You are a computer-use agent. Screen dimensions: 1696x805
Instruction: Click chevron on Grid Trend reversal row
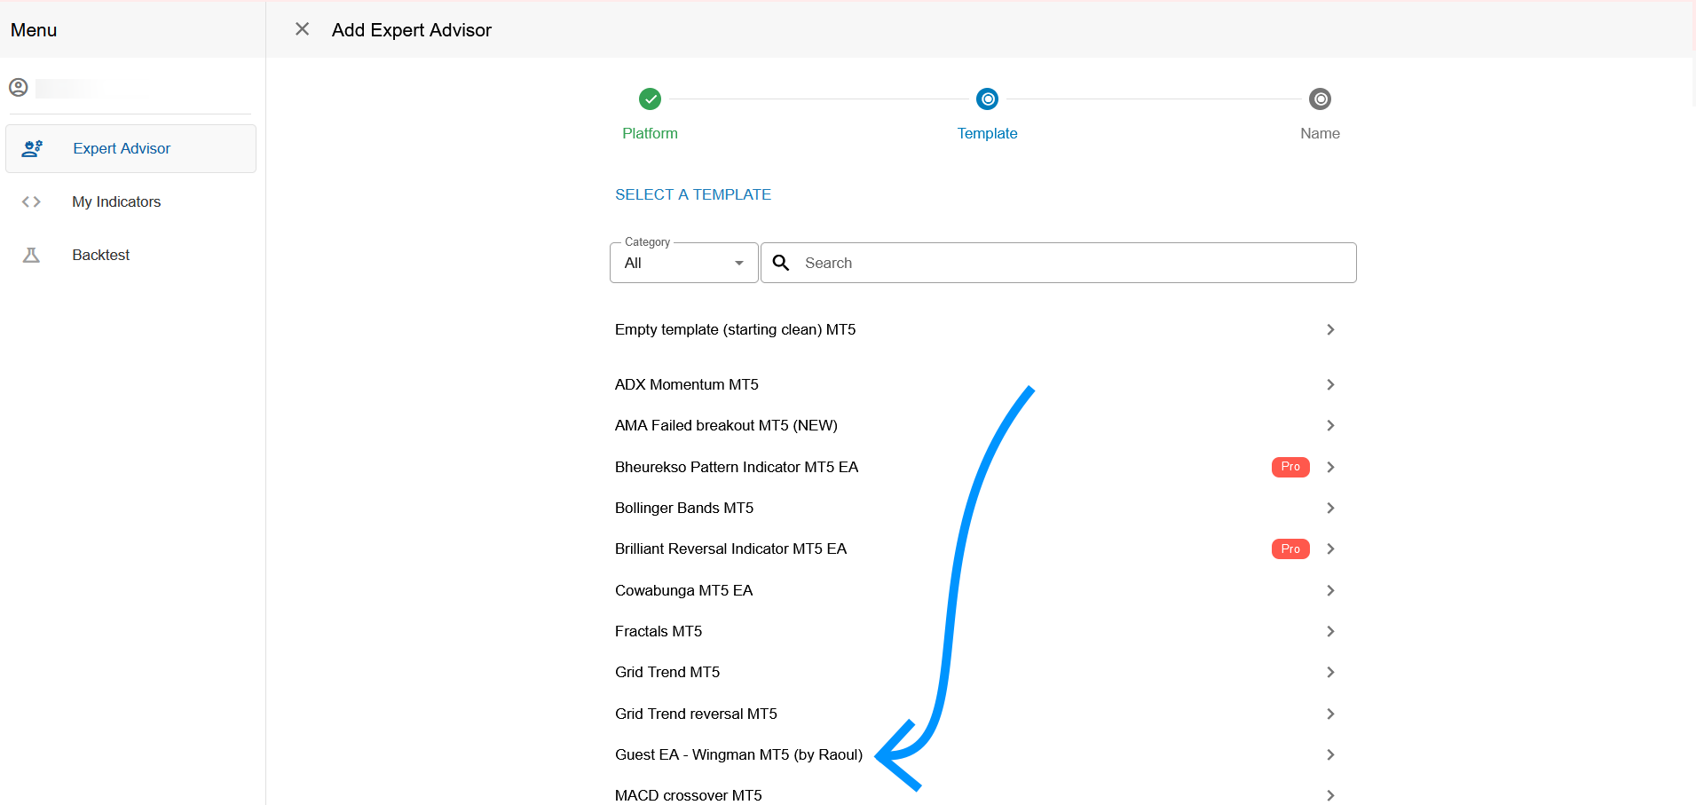pos(1330,714)
